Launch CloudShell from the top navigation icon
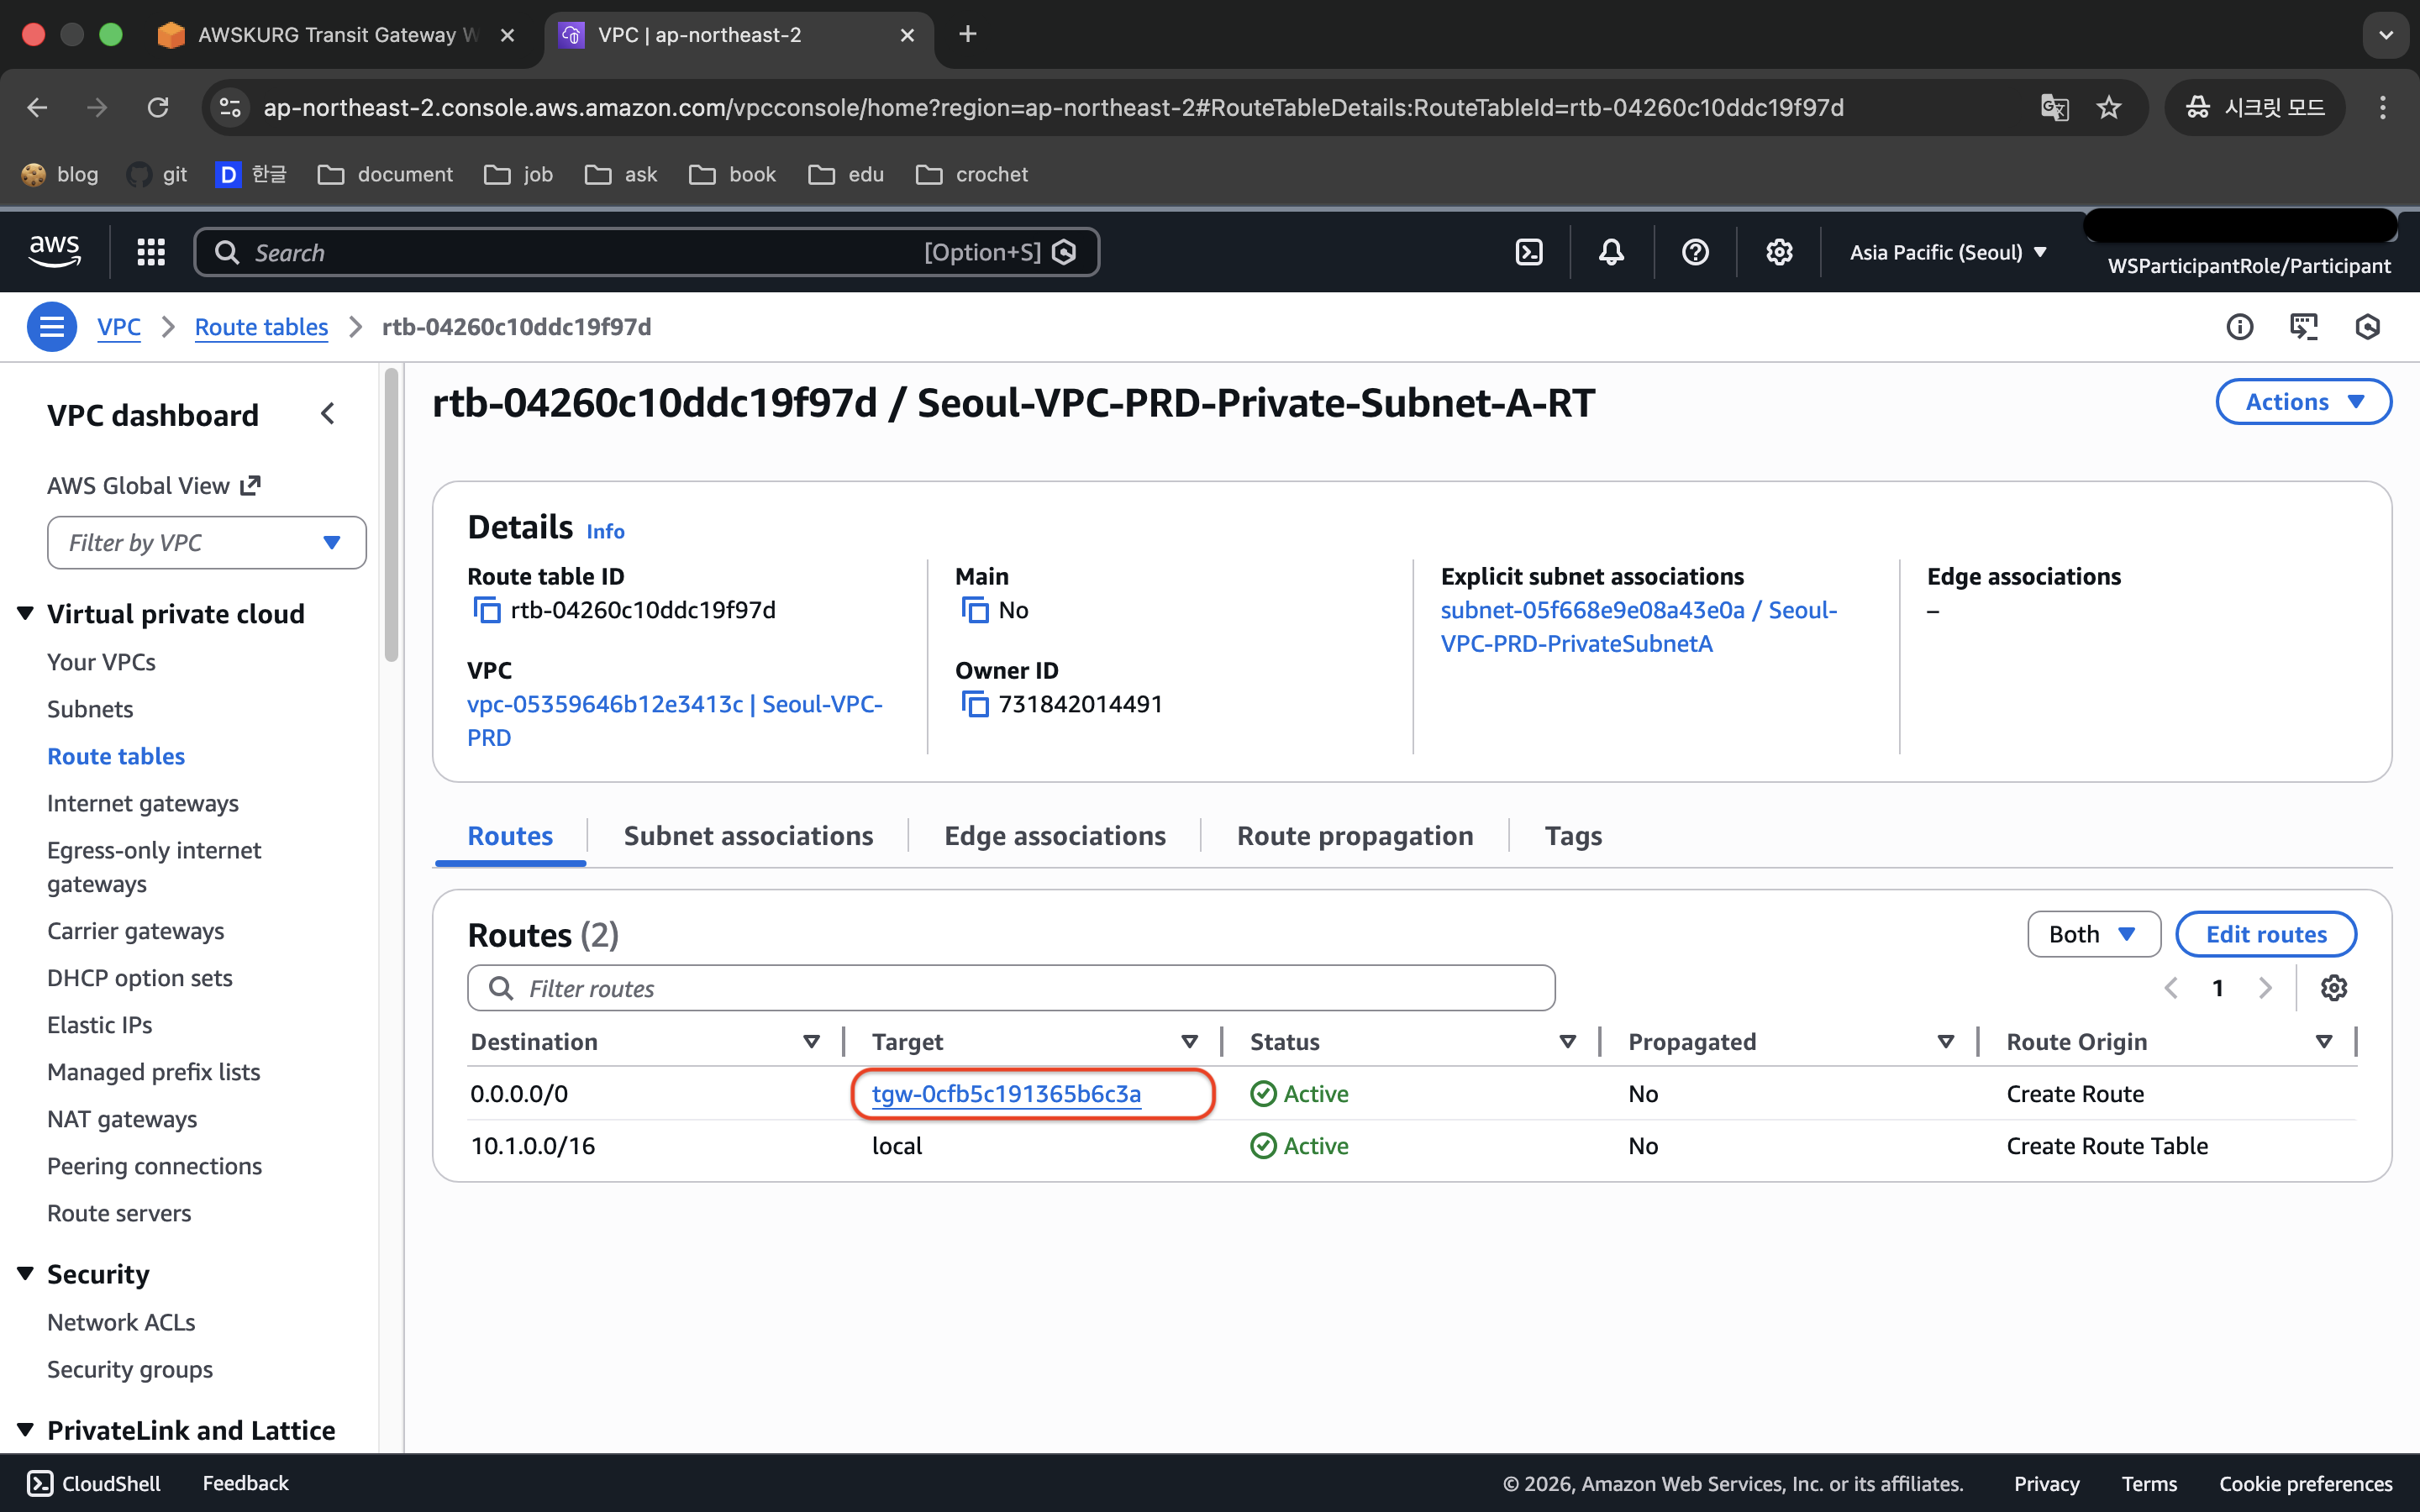 1529,252
